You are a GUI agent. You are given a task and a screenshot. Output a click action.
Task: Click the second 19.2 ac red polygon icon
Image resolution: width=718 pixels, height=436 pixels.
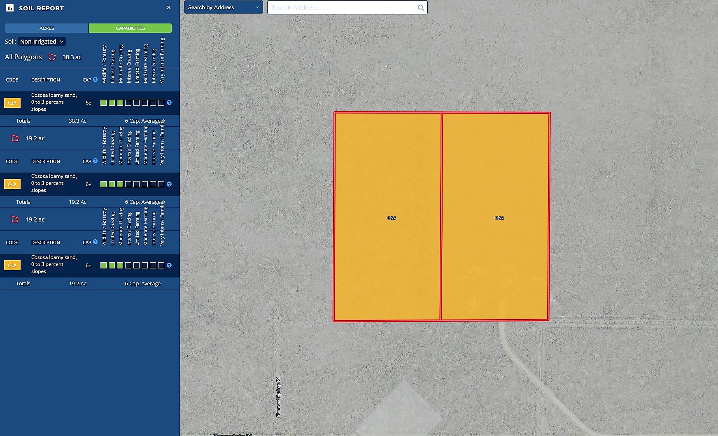point(15,219)
